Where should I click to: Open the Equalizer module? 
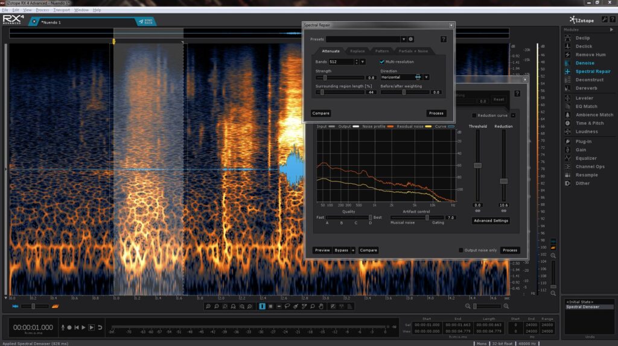coord(587,158)
